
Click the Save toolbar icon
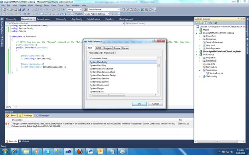(20, 10)
